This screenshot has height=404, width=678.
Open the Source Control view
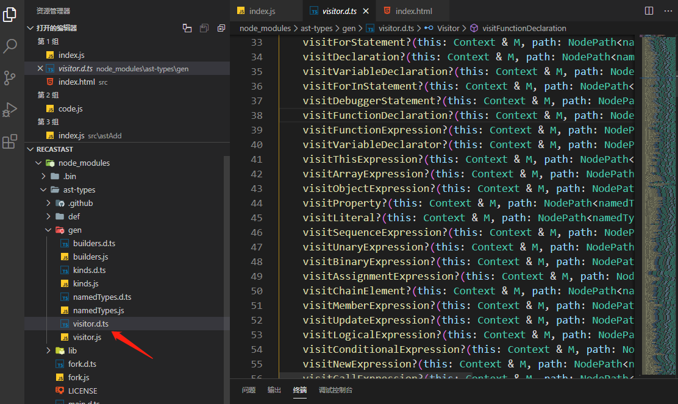[10, 78]
